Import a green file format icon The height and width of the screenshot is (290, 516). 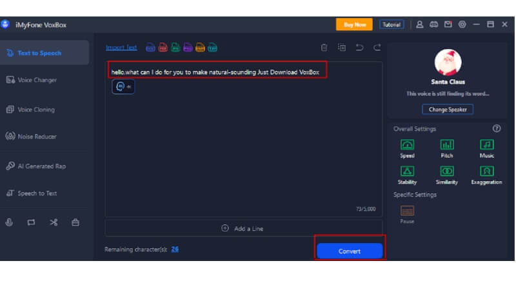point(175,47)
